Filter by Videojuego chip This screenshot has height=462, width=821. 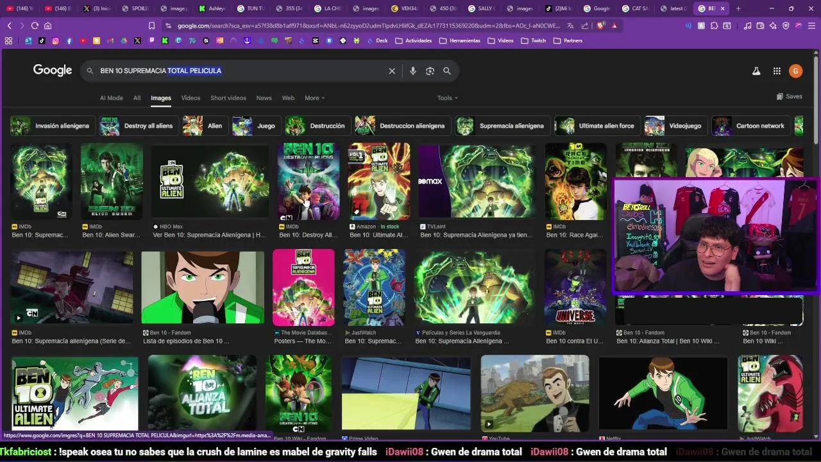coord(675,126)
